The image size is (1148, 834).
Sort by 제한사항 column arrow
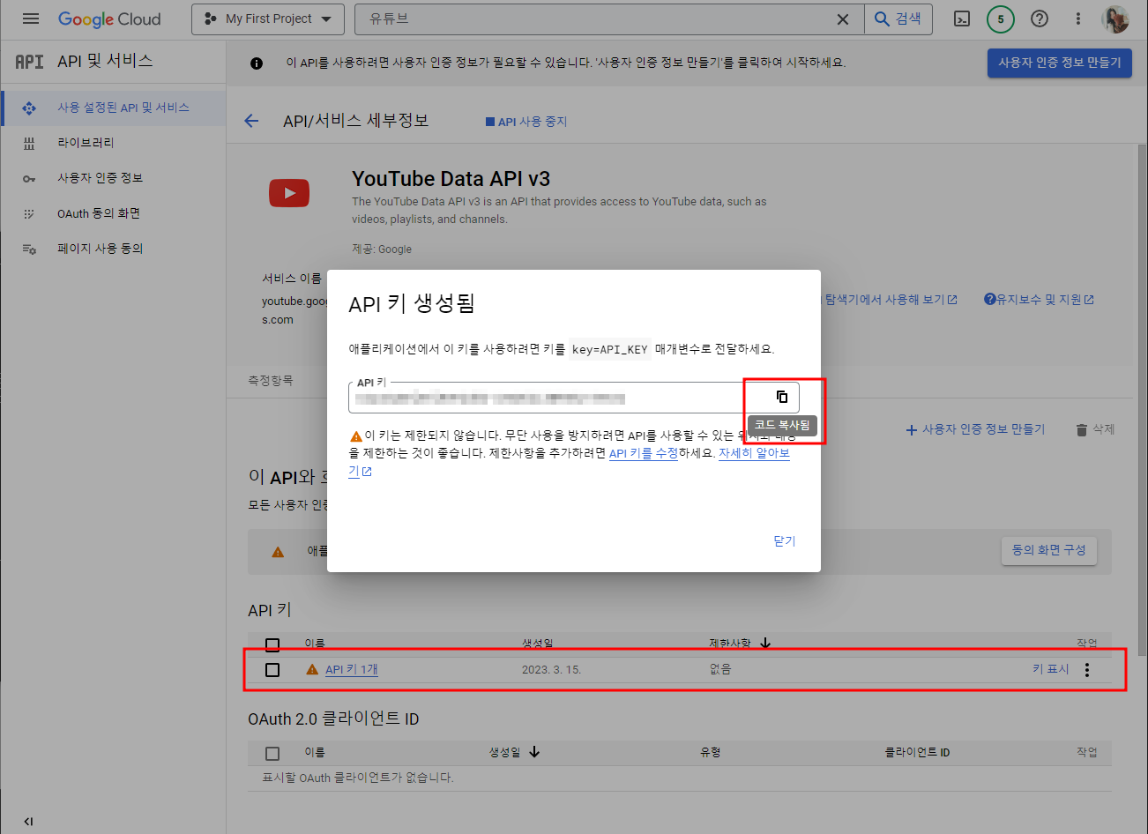[764, 644]
